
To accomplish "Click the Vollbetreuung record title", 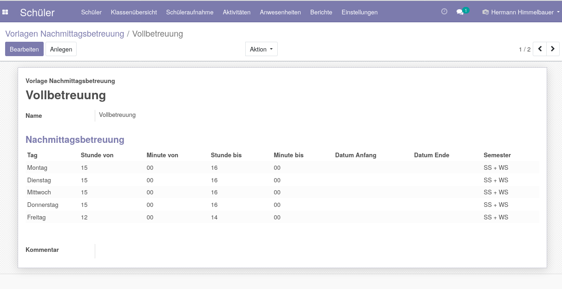I will point(65,95).
